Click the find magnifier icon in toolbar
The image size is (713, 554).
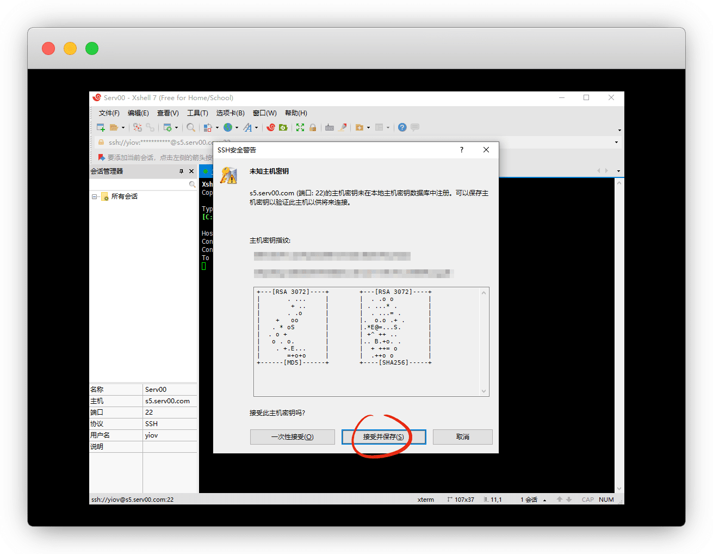[191, 127]
